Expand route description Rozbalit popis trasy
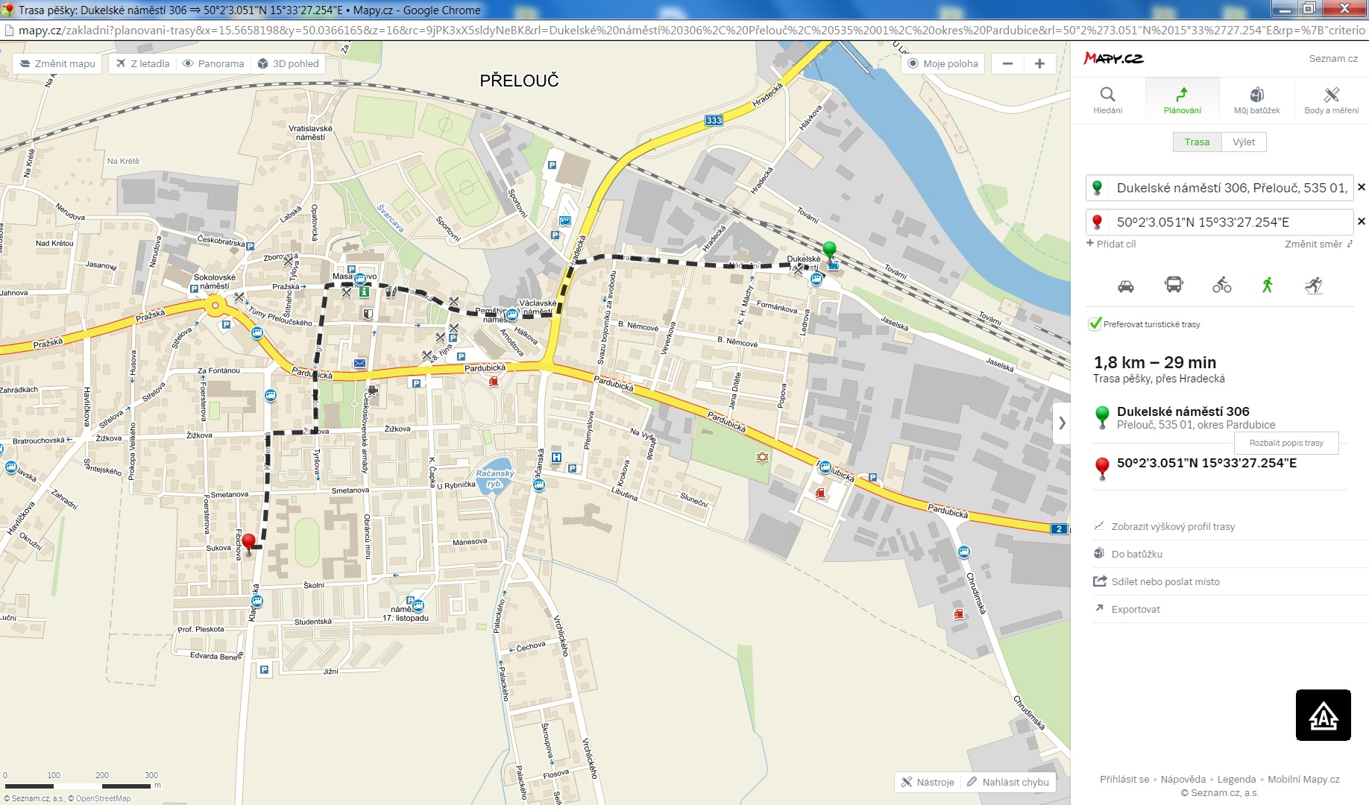The height and width of the screenshot is (805, 1369). [1286, 443]
